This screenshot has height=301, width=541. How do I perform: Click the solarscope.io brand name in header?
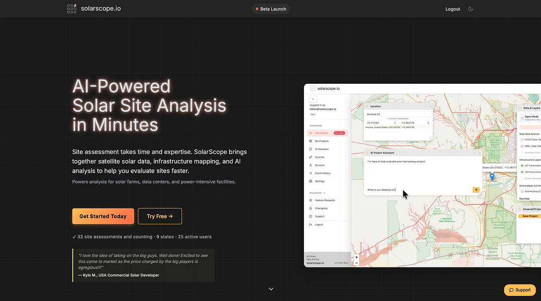coord(101,9)
